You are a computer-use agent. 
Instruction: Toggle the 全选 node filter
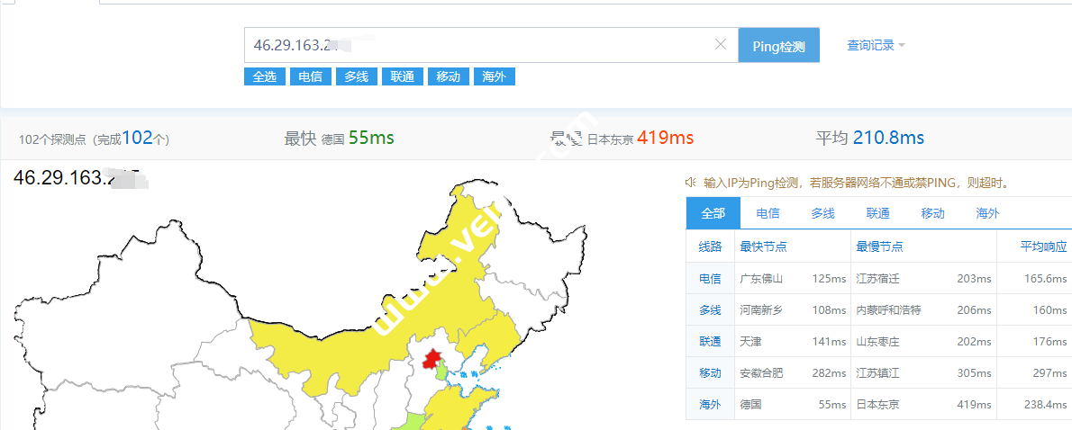pyautogui.click(x=265, y=76)
